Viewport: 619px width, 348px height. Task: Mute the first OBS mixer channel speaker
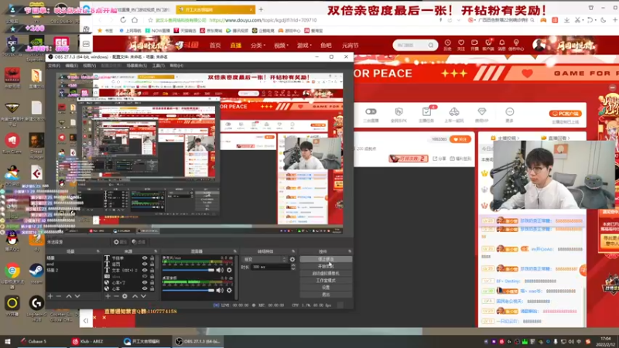[x=220, y=270]
